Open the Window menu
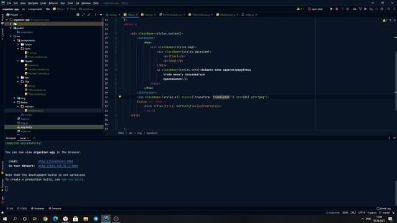This screenshot has width=397, height=223. (x=86, y=3)
